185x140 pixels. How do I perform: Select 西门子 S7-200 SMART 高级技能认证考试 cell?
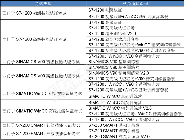[x=43, y=134]
